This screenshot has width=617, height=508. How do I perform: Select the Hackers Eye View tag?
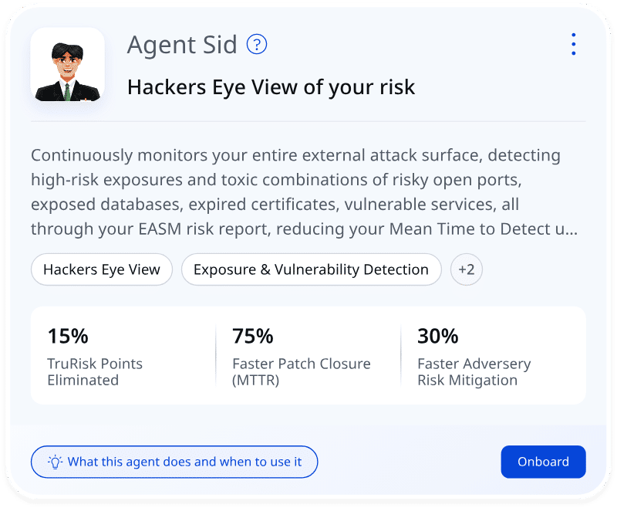102,269
